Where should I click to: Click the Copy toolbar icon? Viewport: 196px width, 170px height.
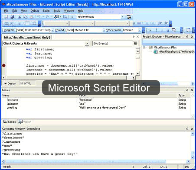(x=26, y=17)
